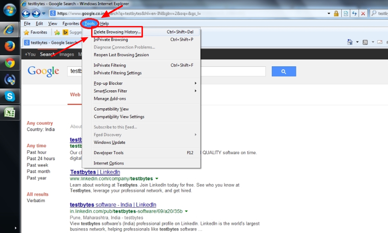
Task: Open Images in the Google bar
Action: click(67, 54)
